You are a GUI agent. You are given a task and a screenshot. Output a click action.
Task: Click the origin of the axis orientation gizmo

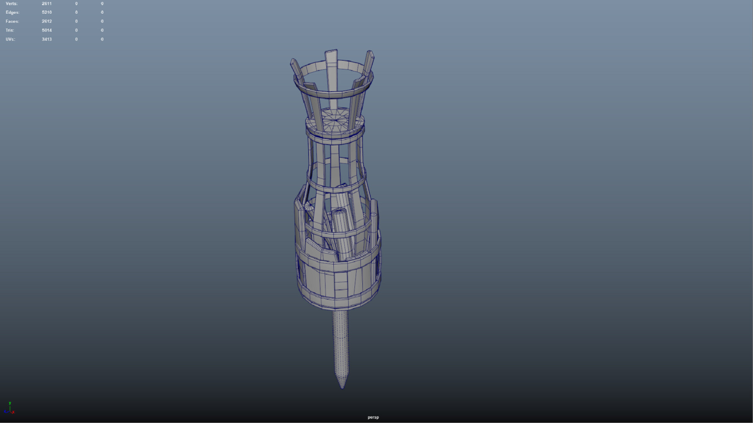[10, 411]
